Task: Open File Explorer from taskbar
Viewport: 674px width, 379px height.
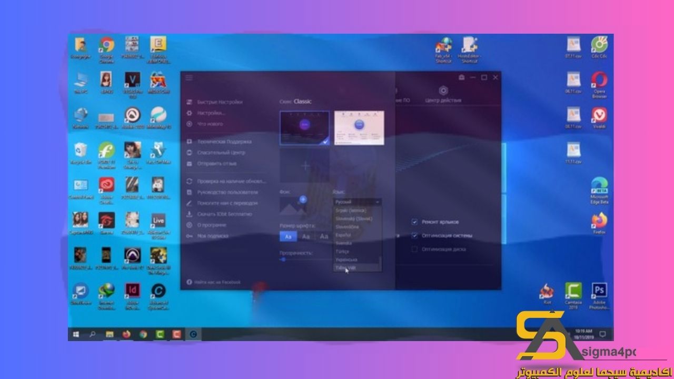Action: [x=110, y=334]
